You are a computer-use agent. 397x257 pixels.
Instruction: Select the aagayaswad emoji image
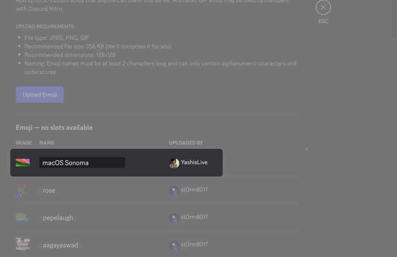point(23,244)
